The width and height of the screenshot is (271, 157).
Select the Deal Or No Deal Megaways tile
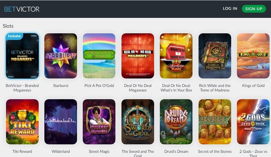[x=138, y=56]
